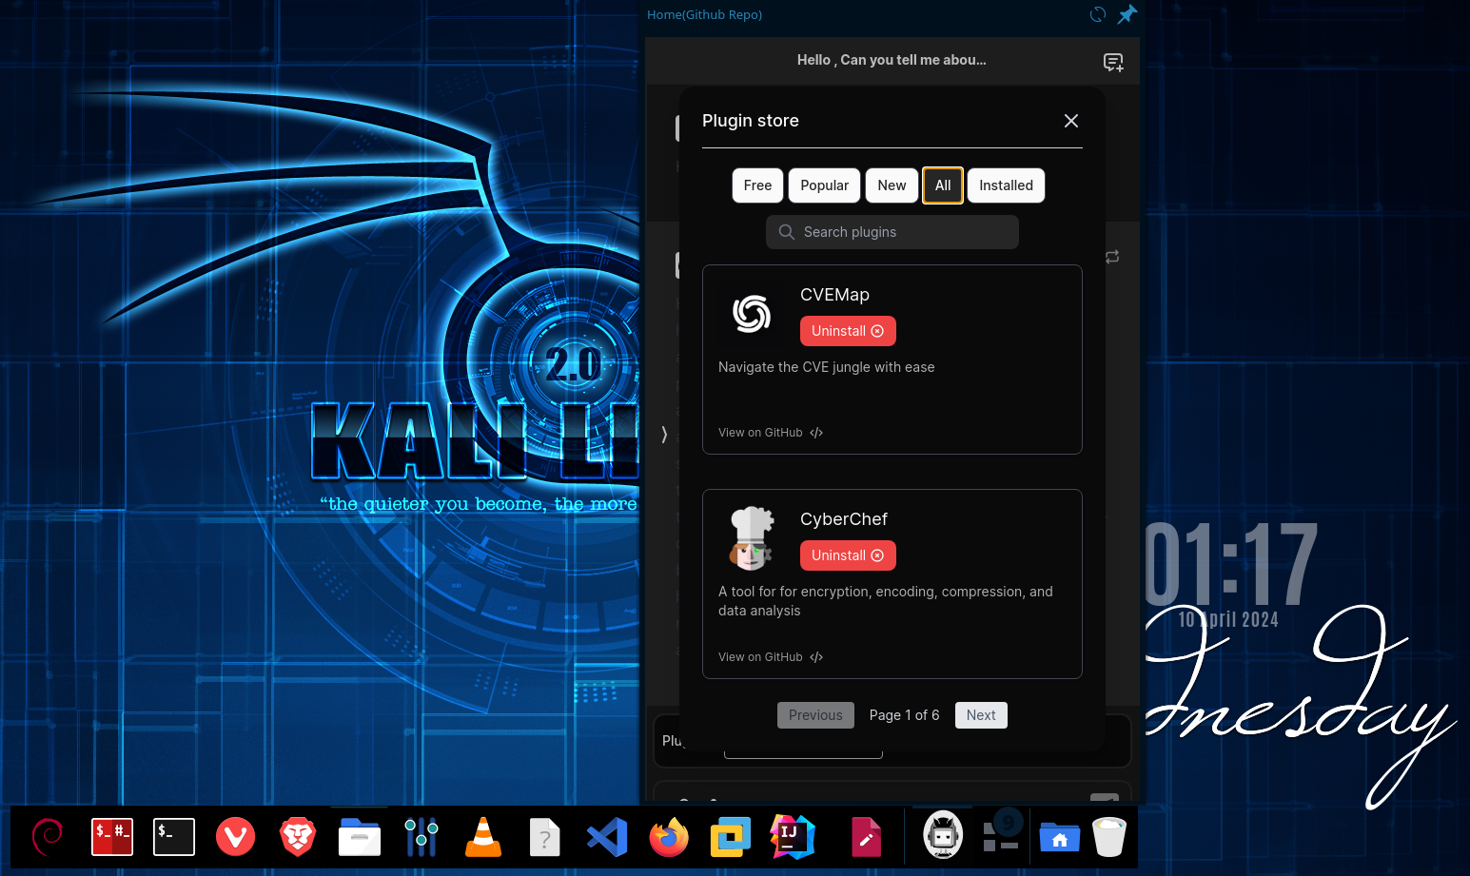Click the new chat icon in header
Viewport: 1470px width, 876px height.
1113,62
